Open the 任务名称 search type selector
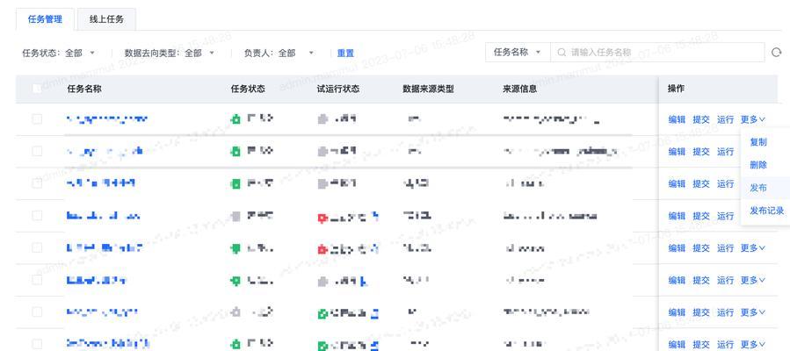The image size is (790, 351). 518,53
